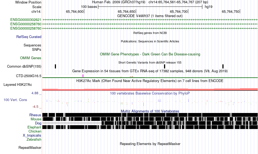Click the magenta GTEx expression bar

pos(83,76)
